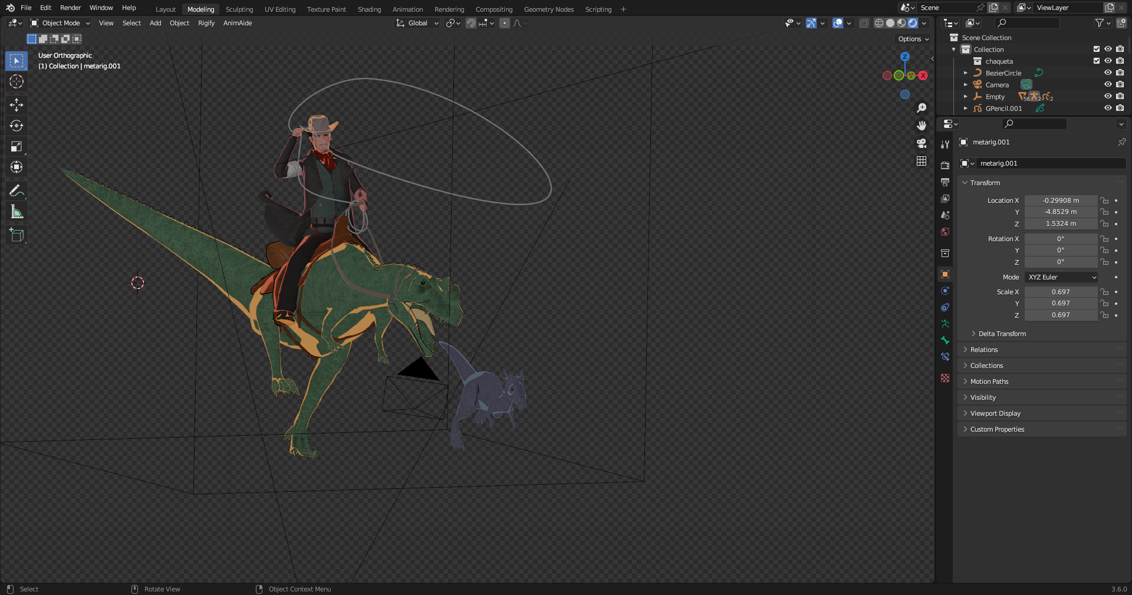Expand the Camera item in outliner
Screen dimensions: 1132x595
[966, 84]
